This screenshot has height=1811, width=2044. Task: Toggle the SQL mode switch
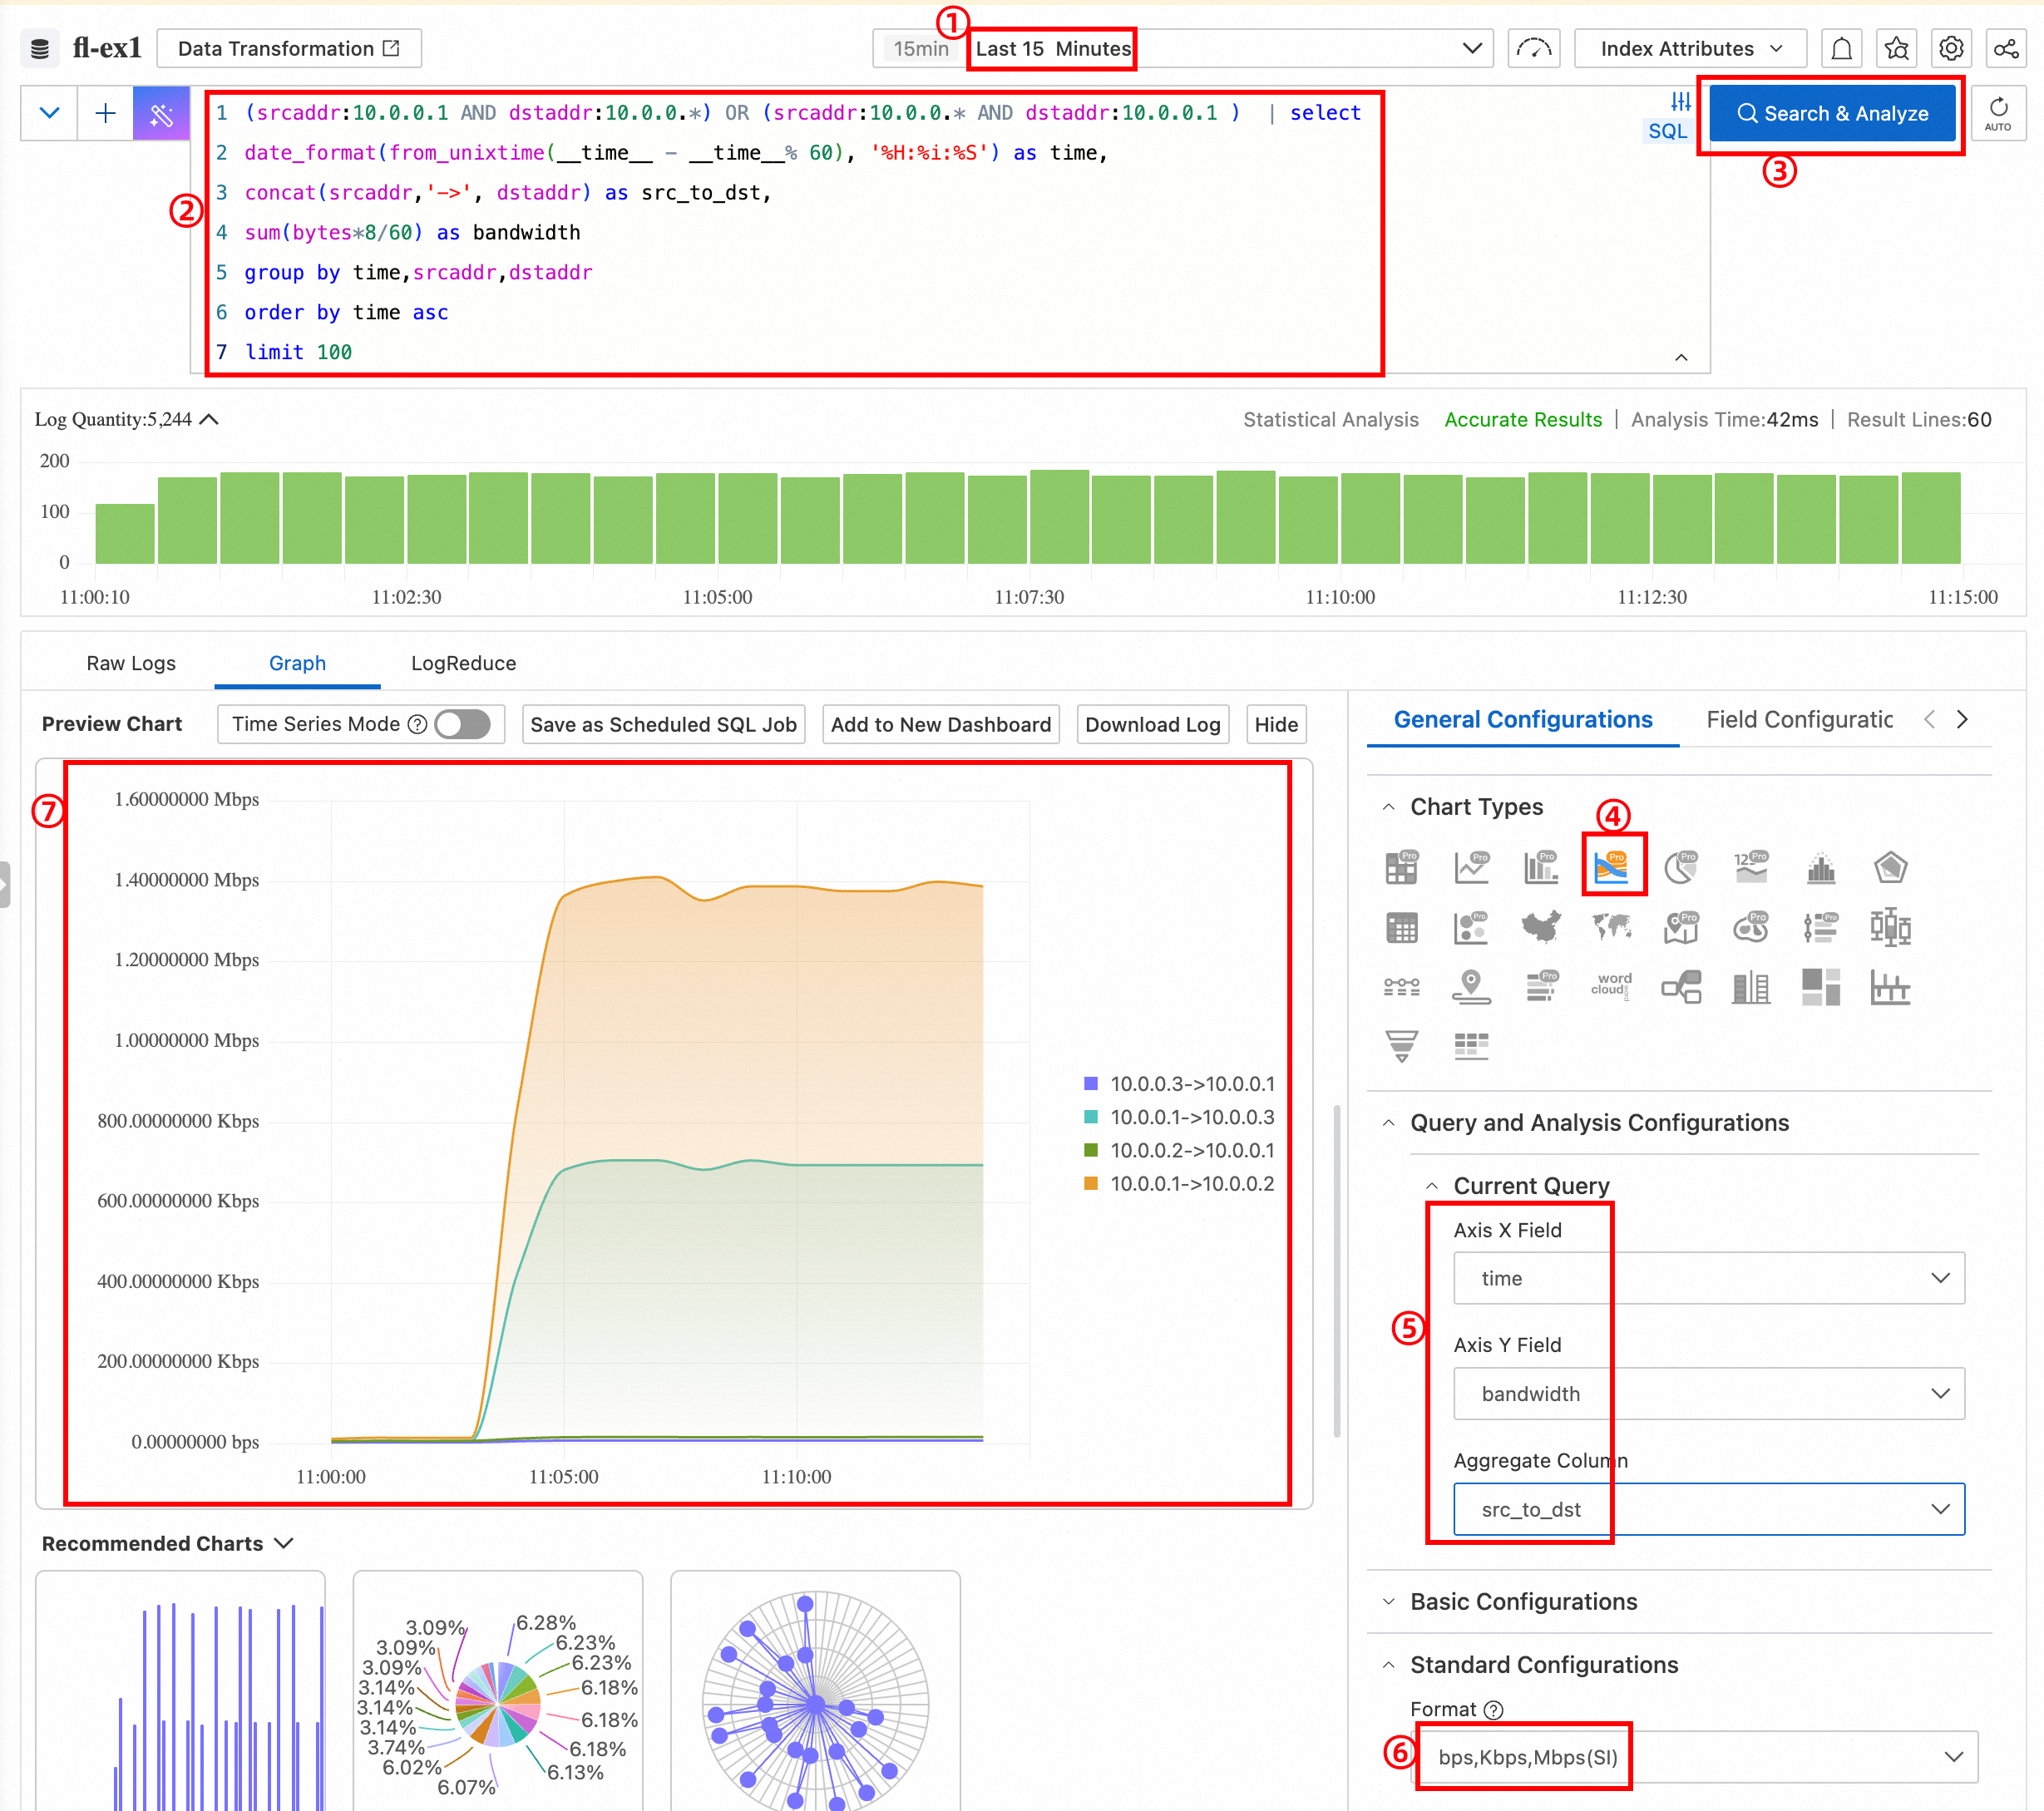(x=1668, y=131)
